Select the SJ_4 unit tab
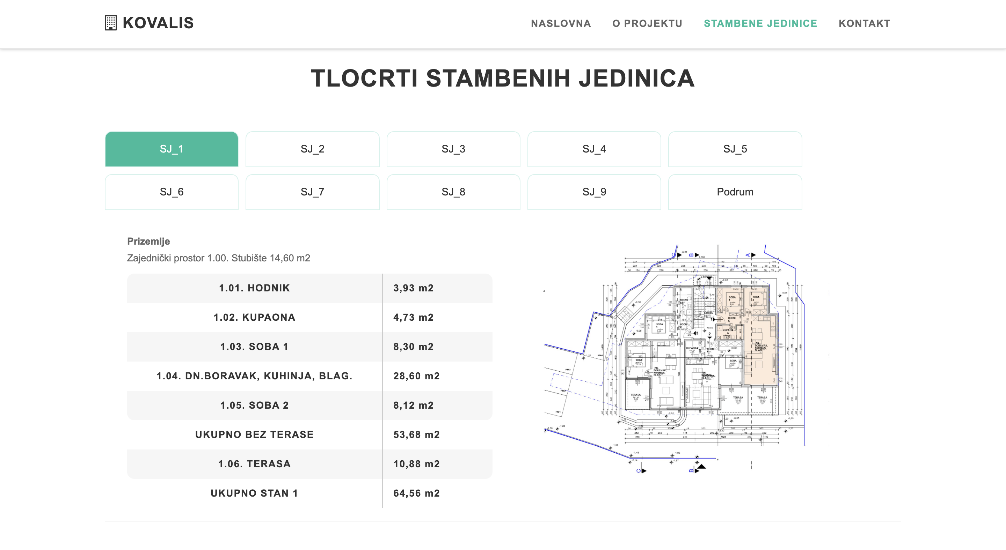The width and height of the screenshot is (1006, 550). [x=594, y=149]
